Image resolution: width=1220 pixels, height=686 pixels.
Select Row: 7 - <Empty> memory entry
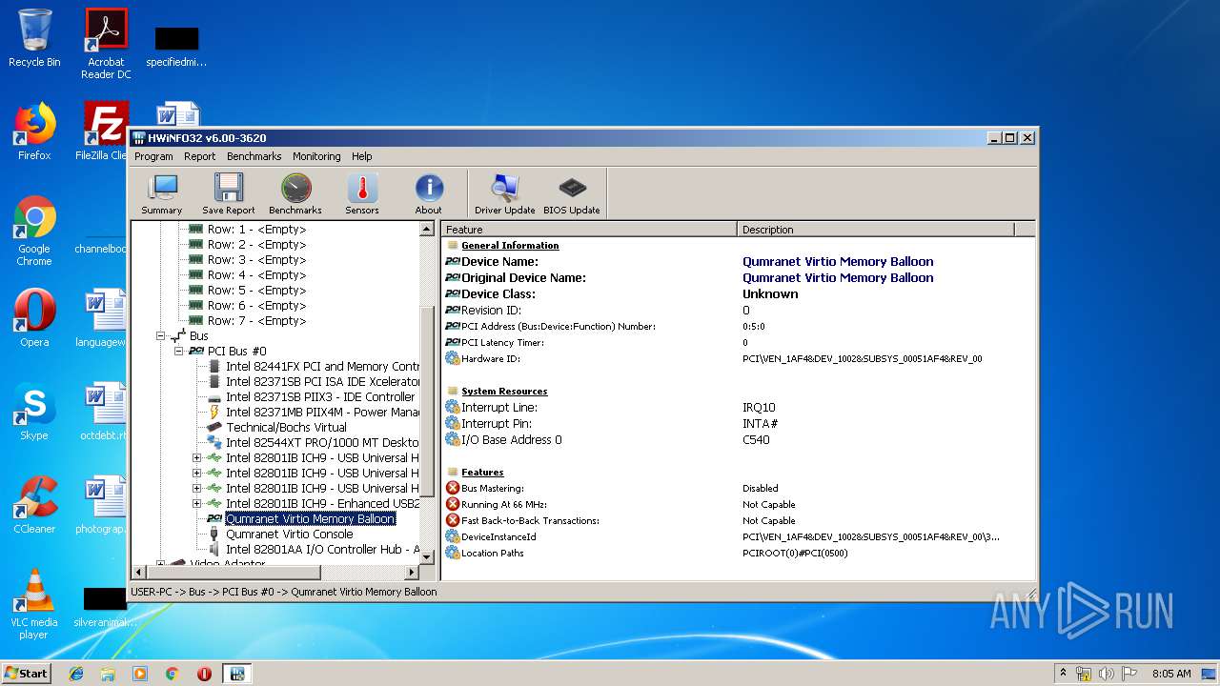click(x=256, y=321)
